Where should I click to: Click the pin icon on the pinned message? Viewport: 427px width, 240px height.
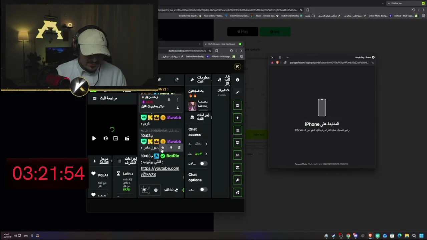pos(169,100)
